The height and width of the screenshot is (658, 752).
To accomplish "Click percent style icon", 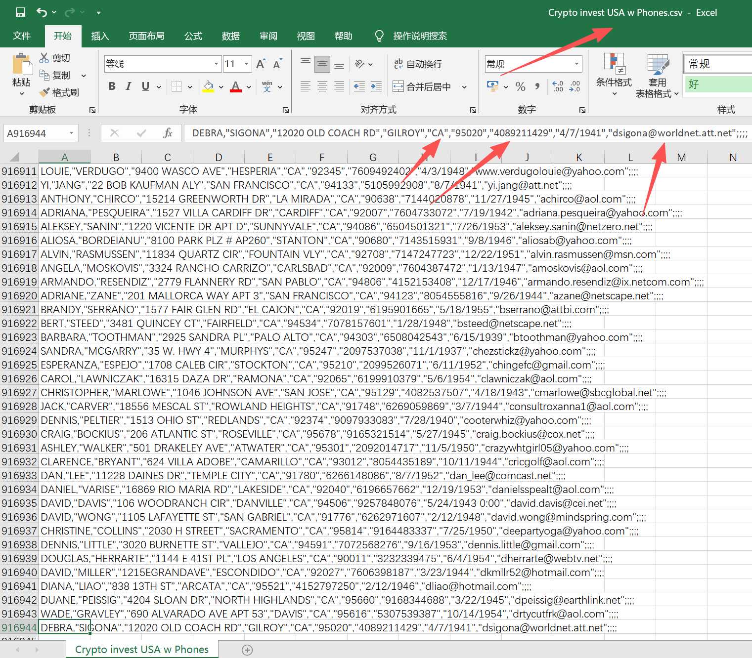I will 520,86.
